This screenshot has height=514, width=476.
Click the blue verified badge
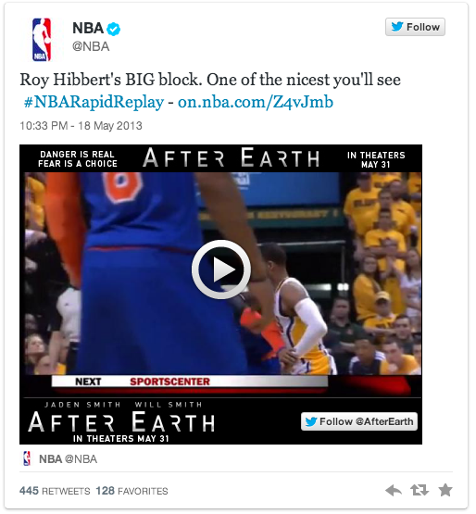coord(114,29)
